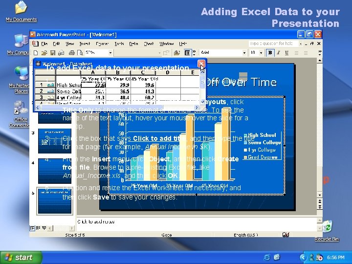Click the Center alignment toolbar icon
This screenshot has height=264, width=352.
(x=306, y=53)
